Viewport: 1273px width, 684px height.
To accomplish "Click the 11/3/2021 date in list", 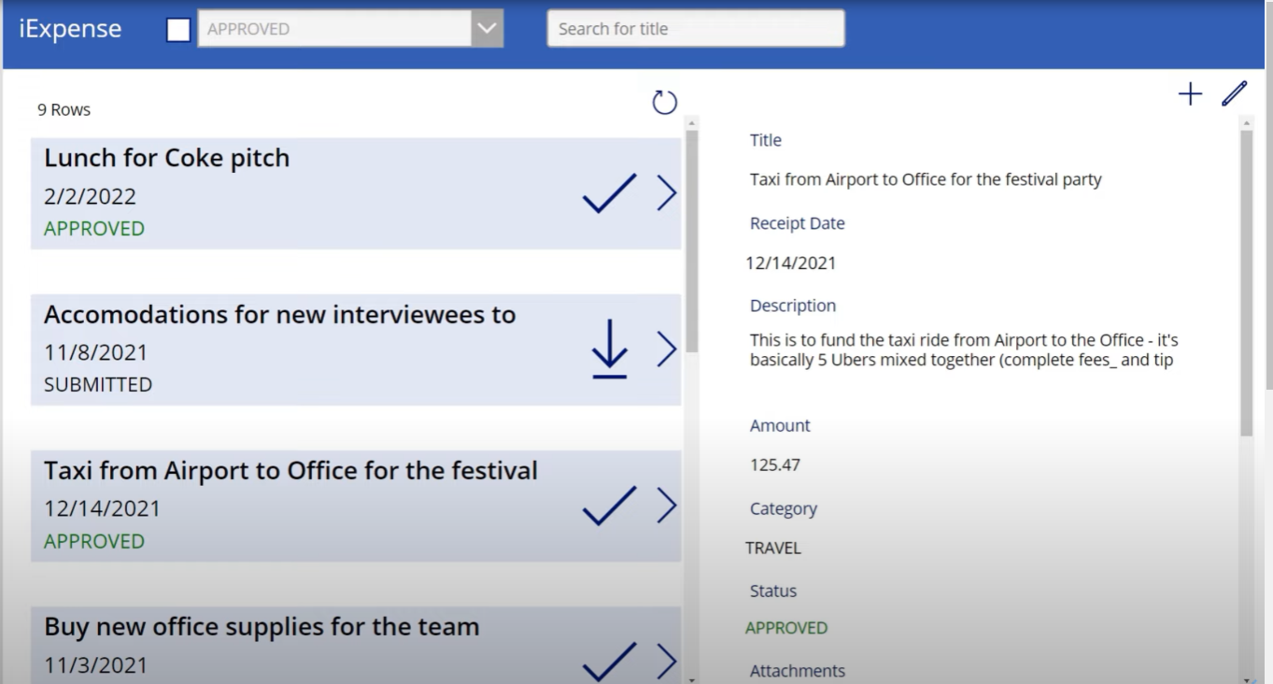I will (x=95, y=665).
